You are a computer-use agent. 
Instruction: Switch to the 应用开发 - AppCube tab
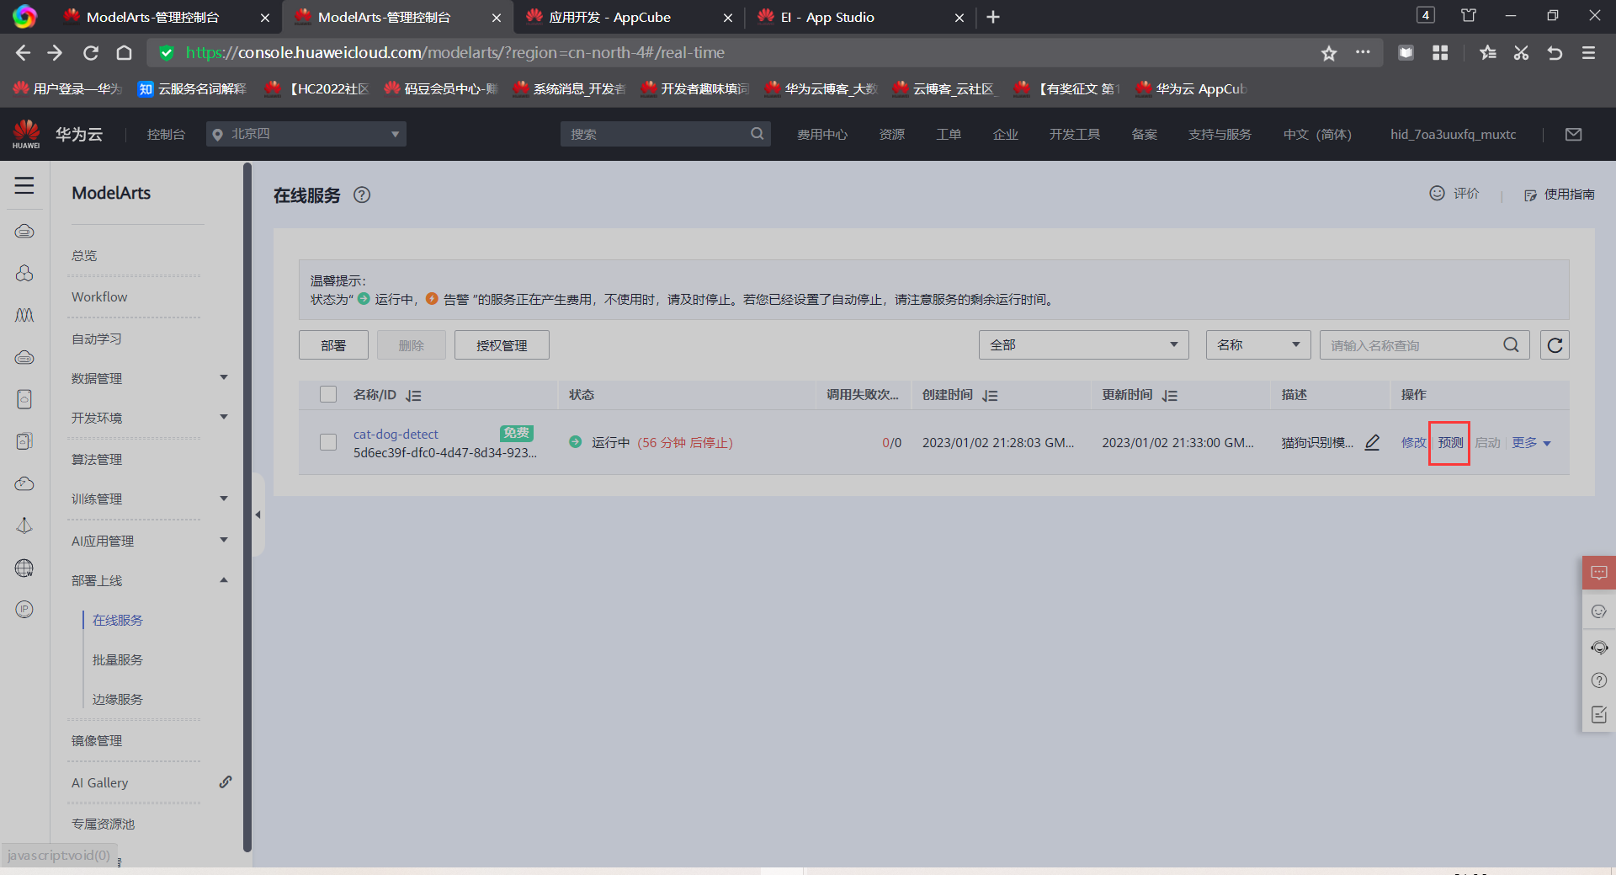click(x=629, y=17)
